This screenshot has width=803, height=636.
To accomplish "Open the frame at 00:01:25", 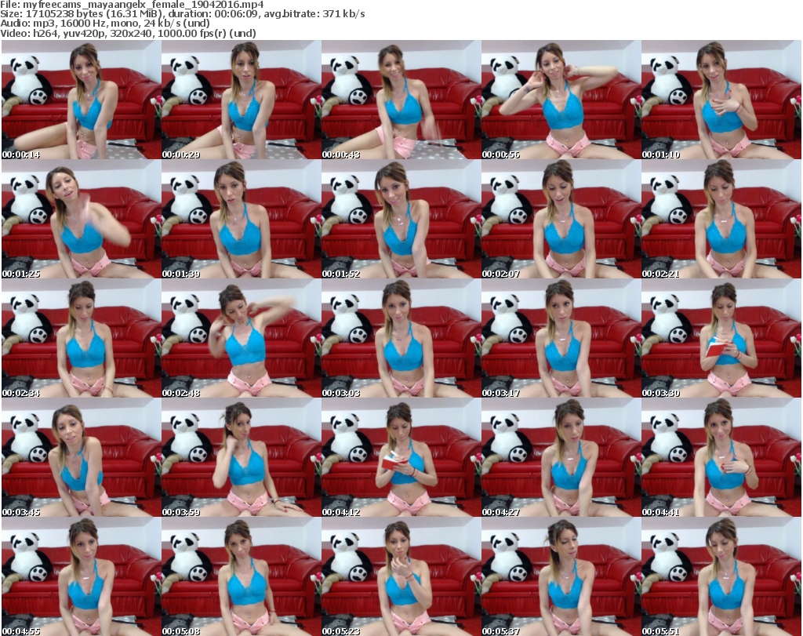I will pos(82,219).
